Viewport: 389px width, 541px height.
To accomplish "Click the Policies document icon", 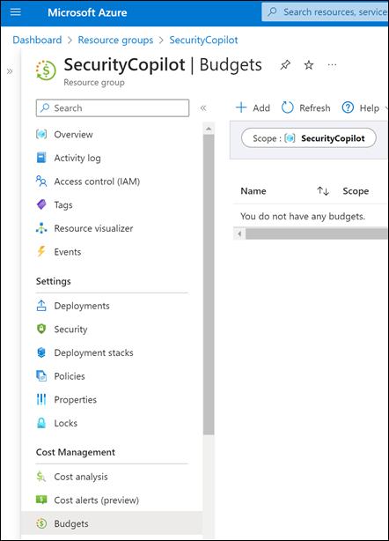I will coord(41,375).
